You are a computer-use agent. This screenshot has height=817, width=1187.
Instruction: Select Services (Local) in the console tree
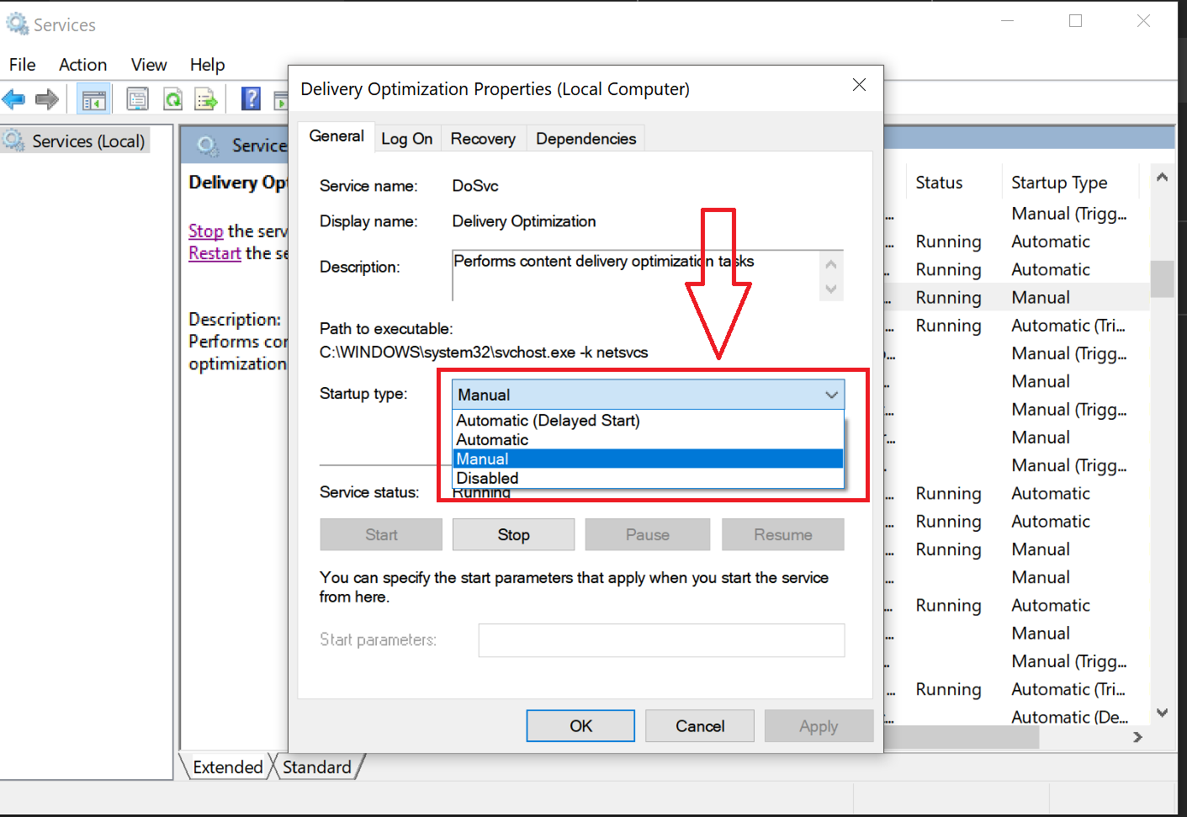pos(87,141)
